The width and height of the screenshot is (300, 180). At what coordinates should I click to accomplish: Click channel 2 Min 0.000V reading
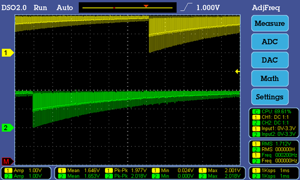coord(173,176)
